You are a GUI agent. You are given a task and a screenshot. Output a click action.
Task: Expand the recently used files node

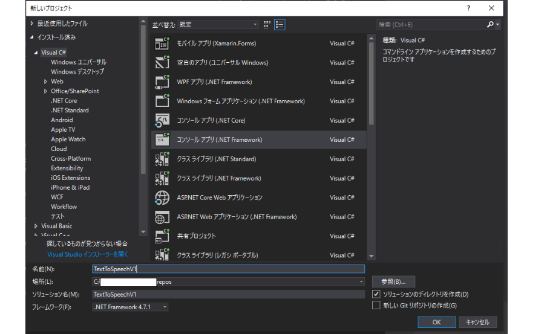[31, 24]
